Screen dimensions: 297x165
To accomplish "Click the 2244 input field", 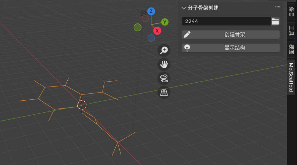I will 226,21.
